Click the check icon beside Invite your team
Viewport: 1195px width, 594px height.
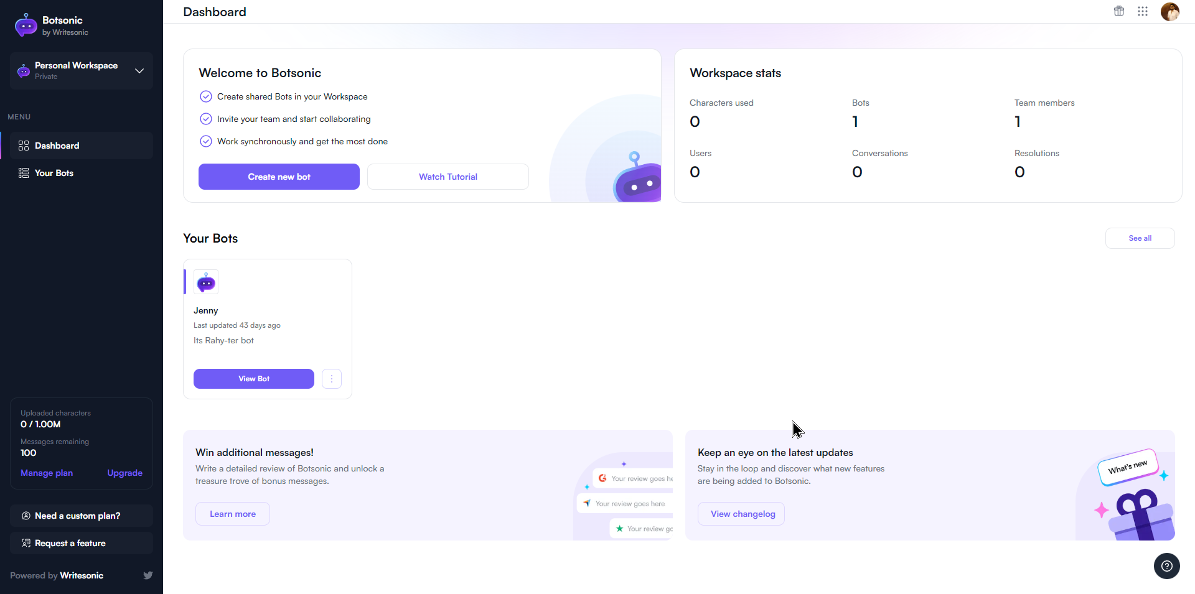coord(206,119)
